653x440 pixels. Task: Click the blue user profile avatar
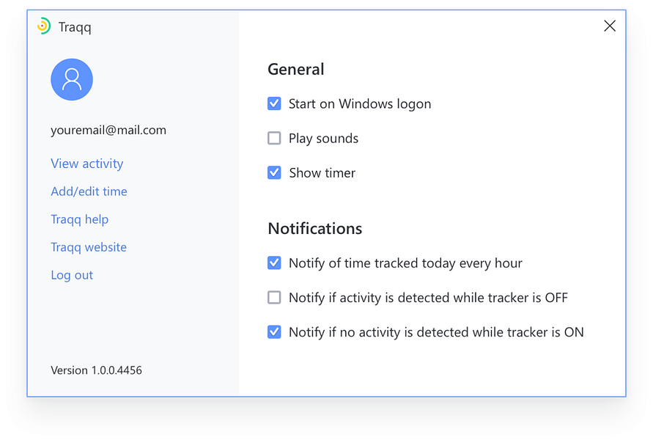coord(72,79)
